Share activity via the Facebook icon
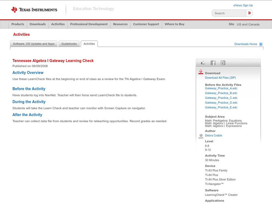The image size is (272, 203). [x=213, y=62]
